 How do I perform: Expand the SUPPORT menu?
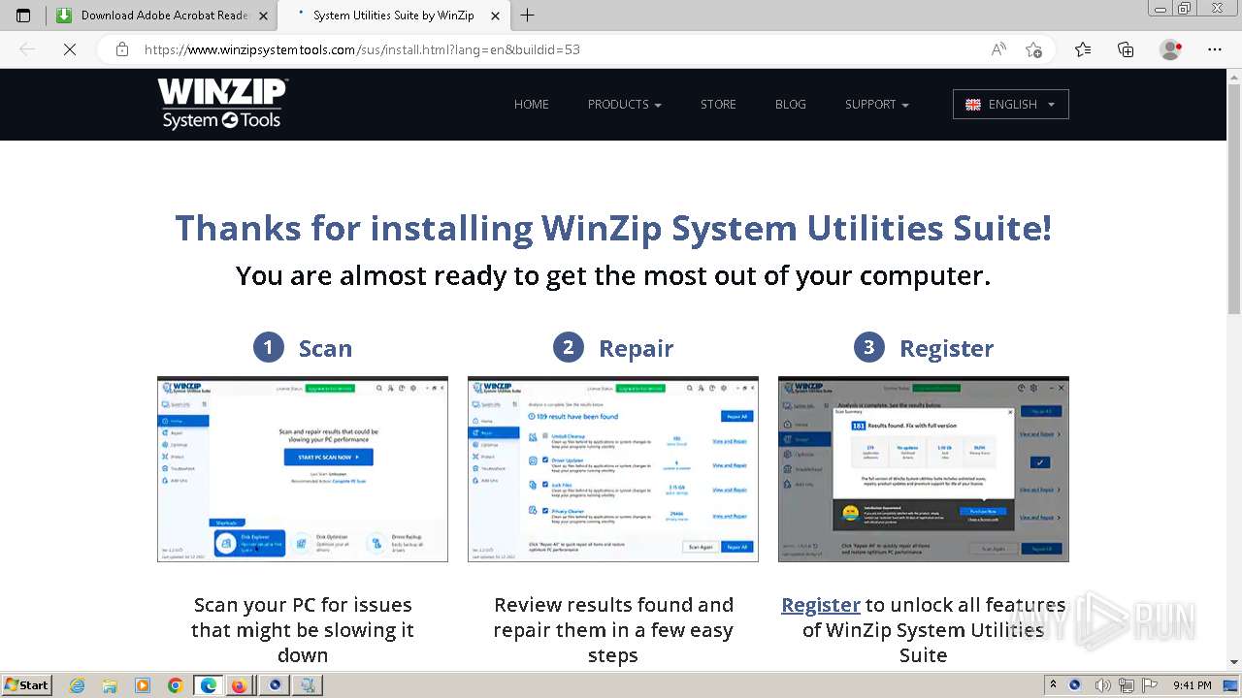click(x=877, y=105)
